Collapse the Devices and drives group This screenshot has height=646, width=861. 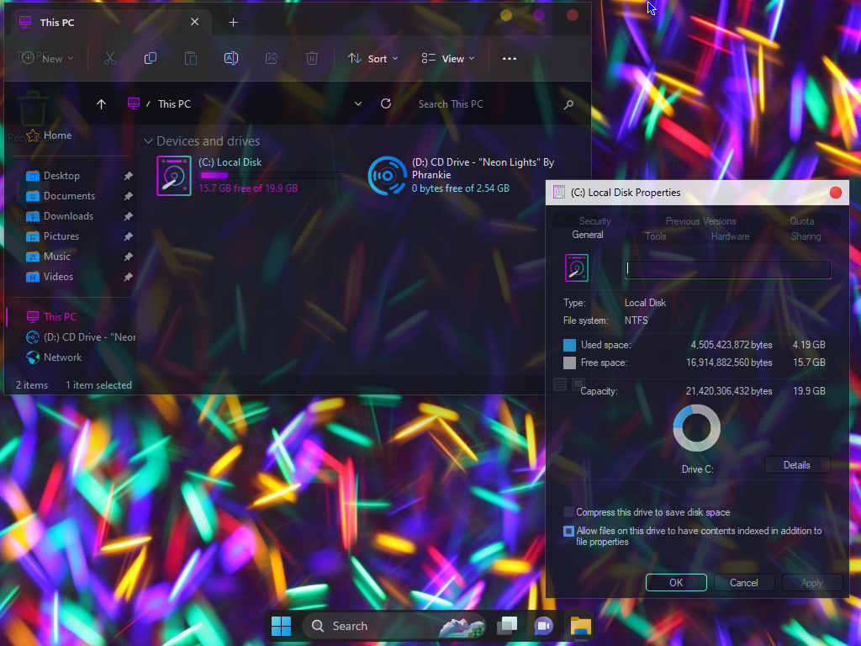click(148, 141)
